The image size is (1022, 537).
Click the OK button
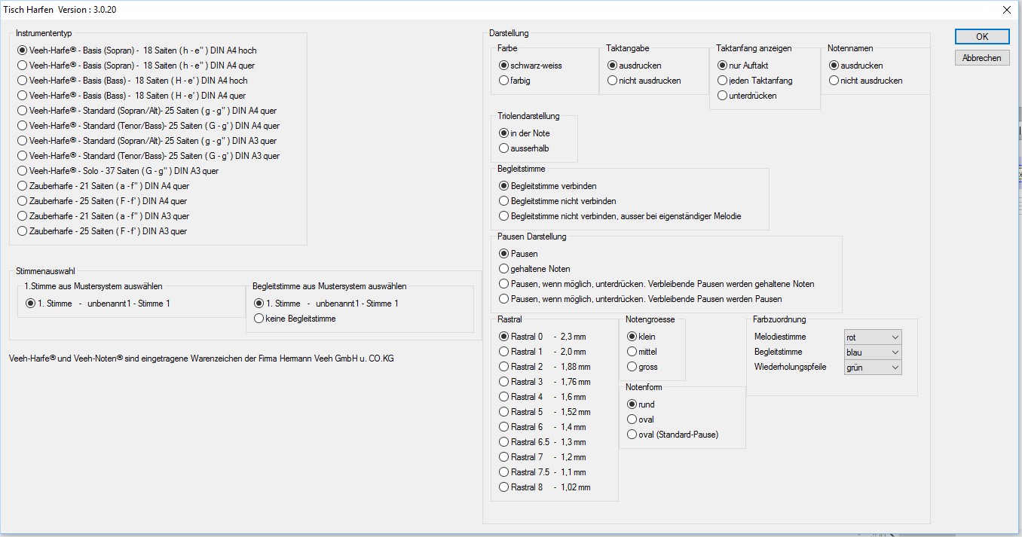(x=981, y=37)
